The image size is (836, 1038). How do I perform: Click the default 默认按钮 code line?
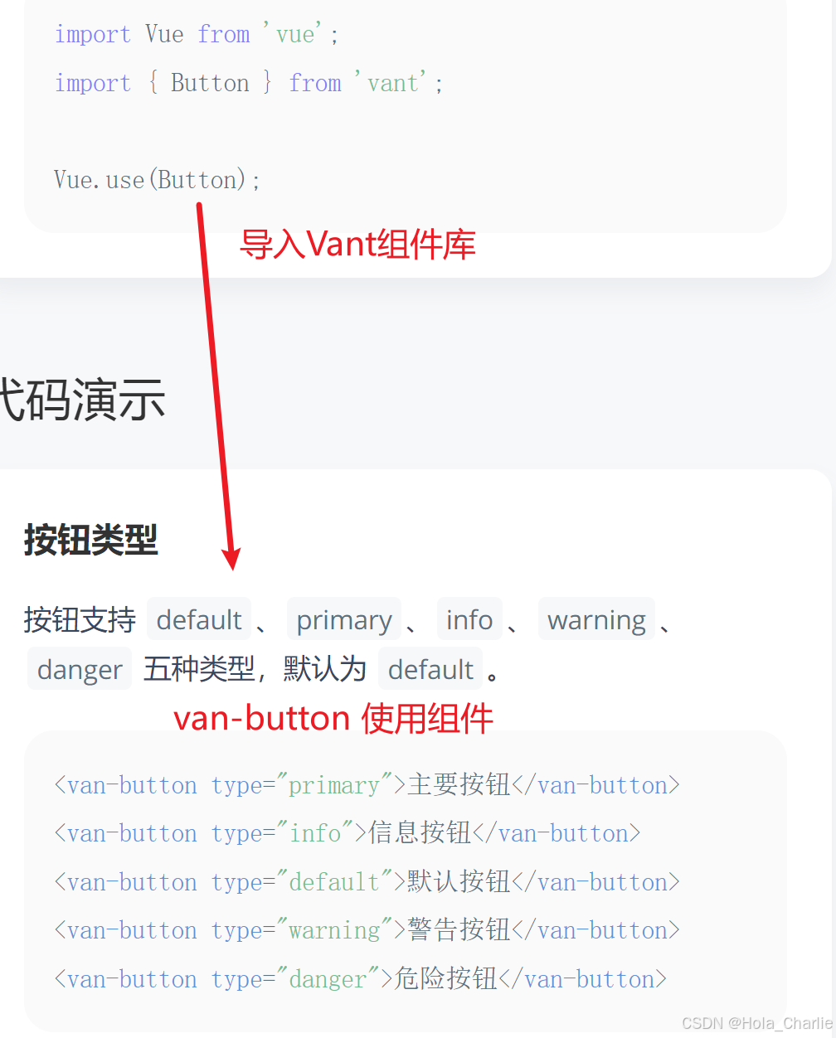tap(367, 881)
